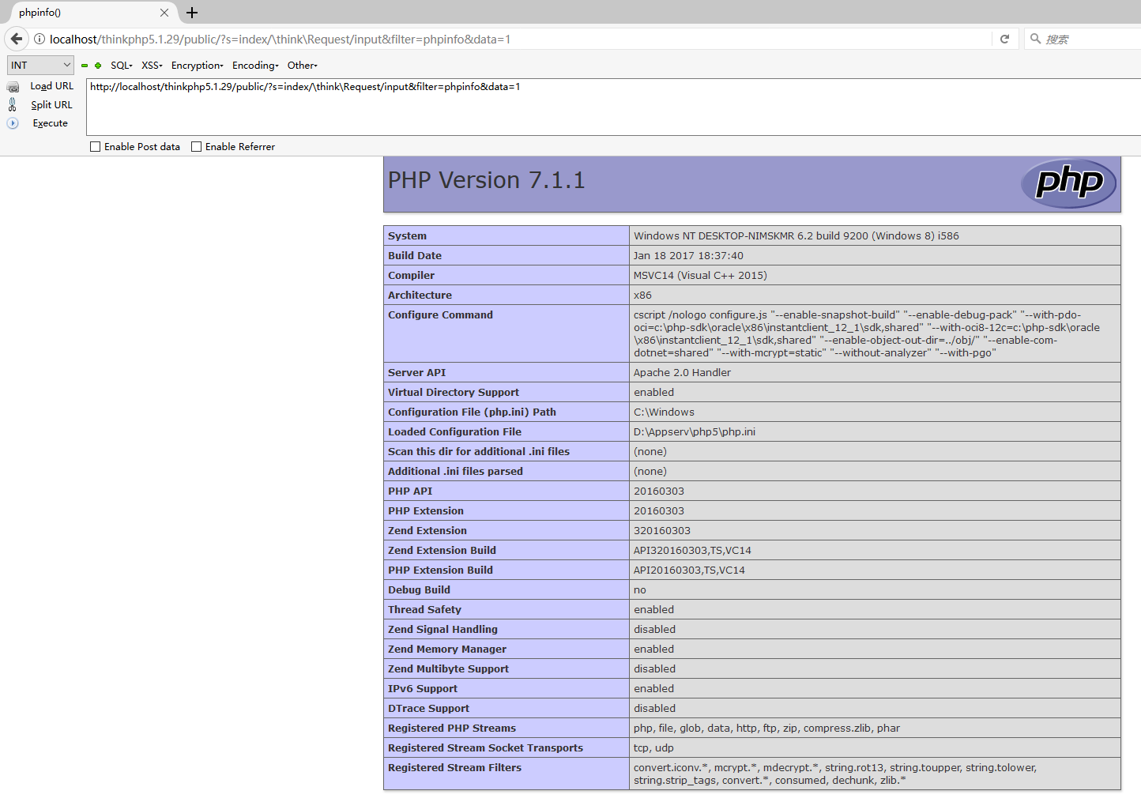Screen dimensions: 1141x802
Task: Expand the XSS menu
Action: 152,66
